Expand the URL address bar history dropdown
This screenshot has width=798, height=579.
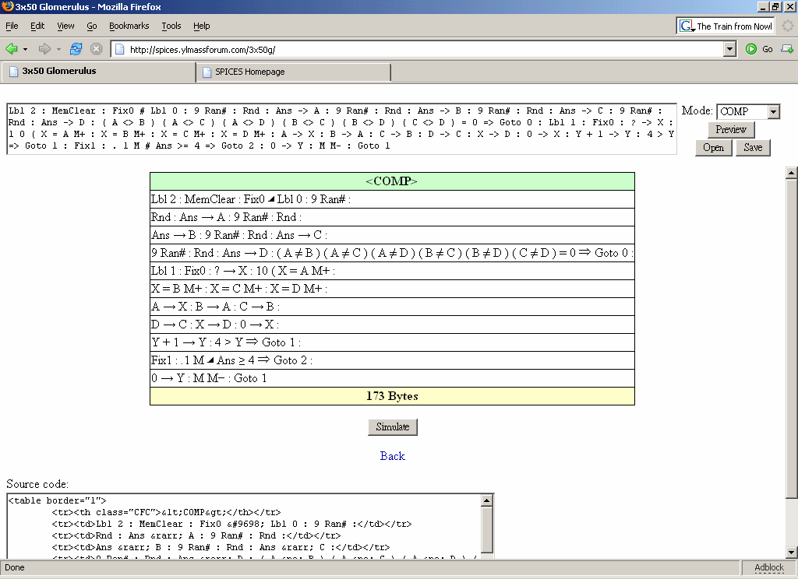point(729,49)
